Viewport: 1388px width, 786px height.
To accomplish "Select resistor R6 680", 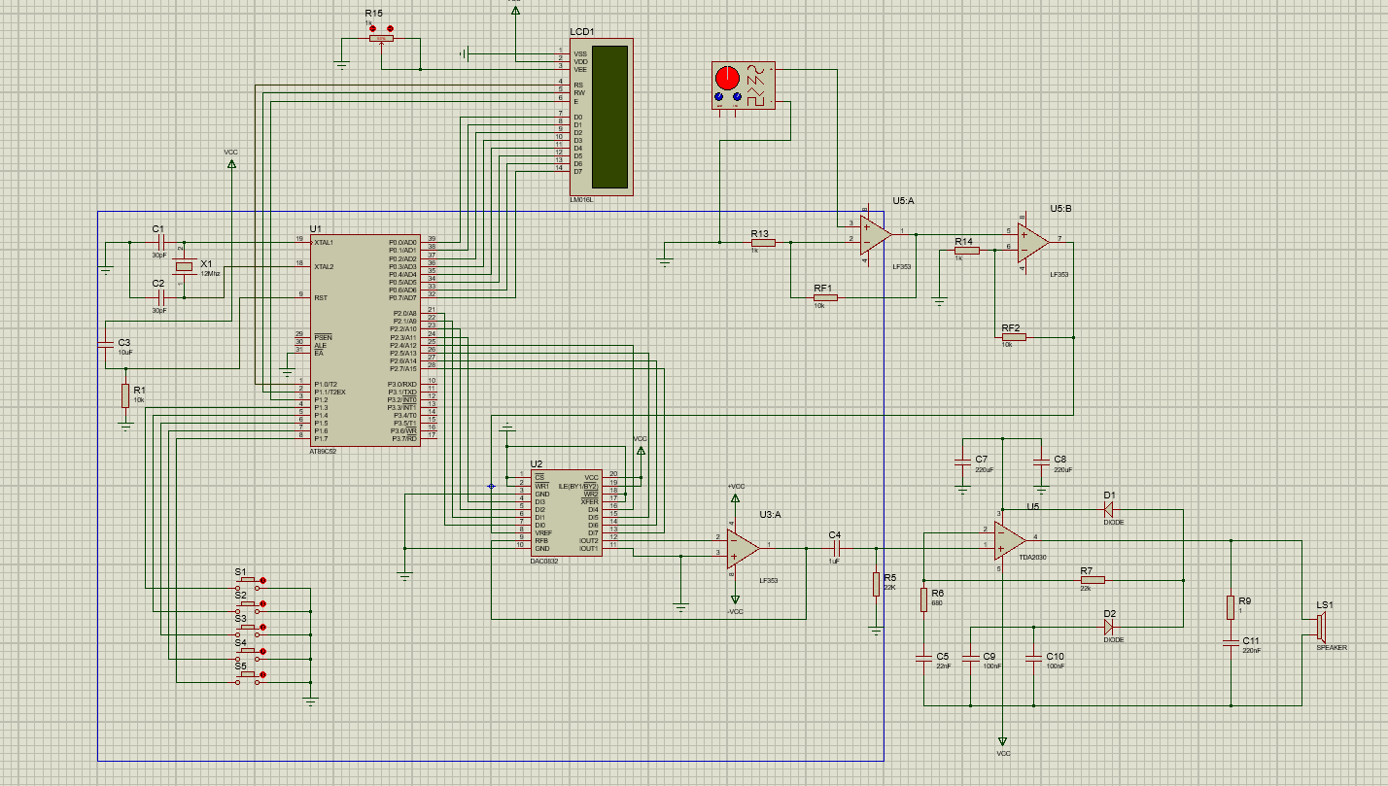I will 922,599.
